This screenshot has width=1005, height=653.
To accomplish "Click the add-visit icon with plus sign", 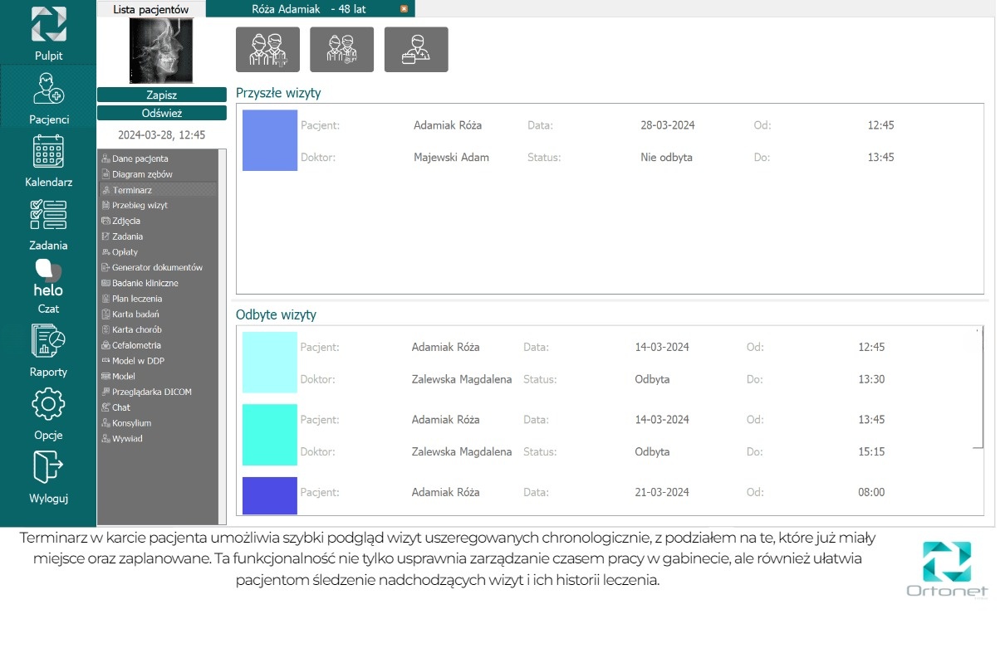I will tap(267, 50).
